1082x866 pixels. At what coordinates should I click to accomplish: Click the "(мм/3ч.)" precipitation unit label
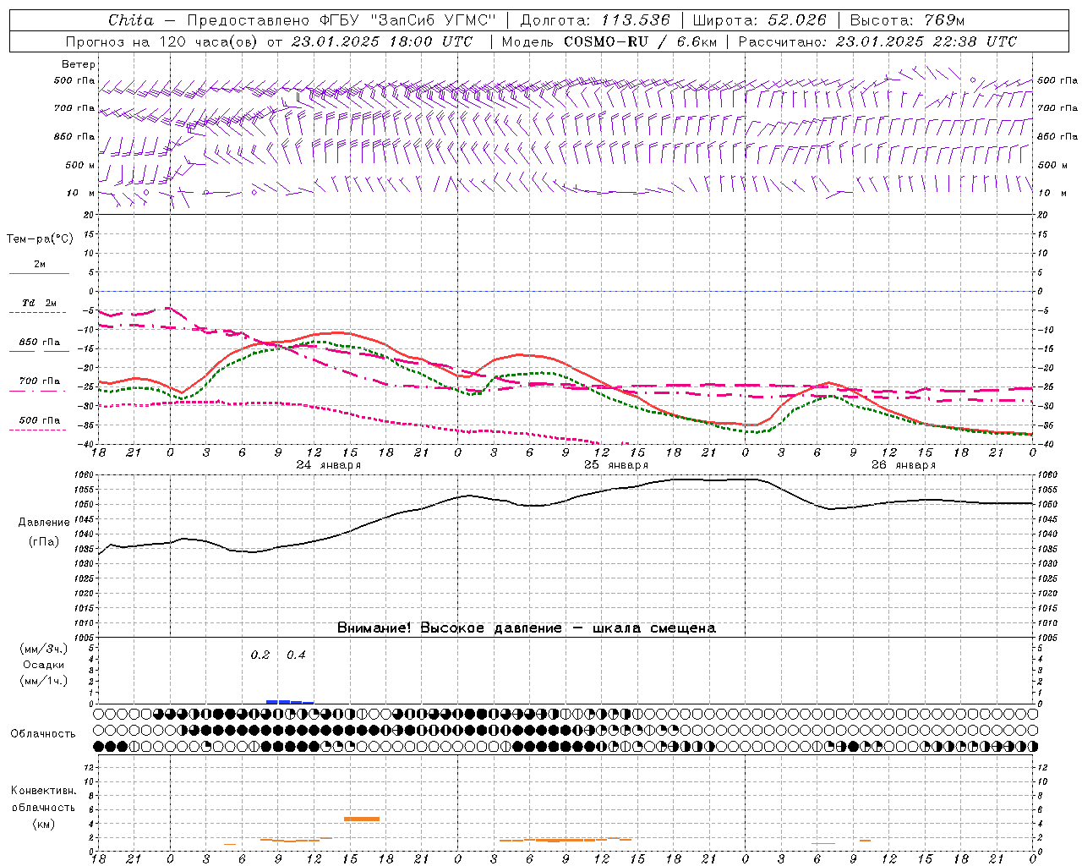coord(44,649)
